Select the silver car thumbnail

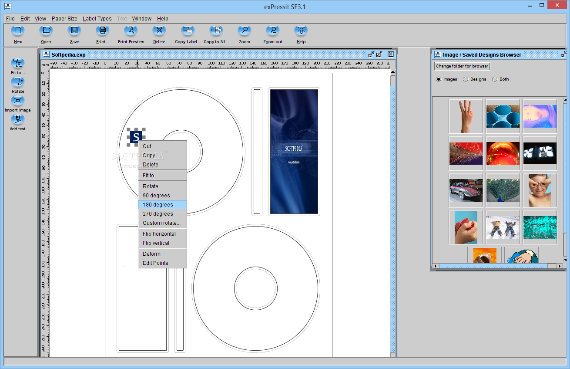(466, 190)
